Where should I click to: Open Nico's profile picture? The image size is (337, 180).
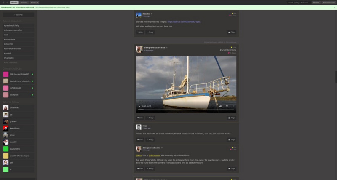pyautogui.click(x=139, y=127)
